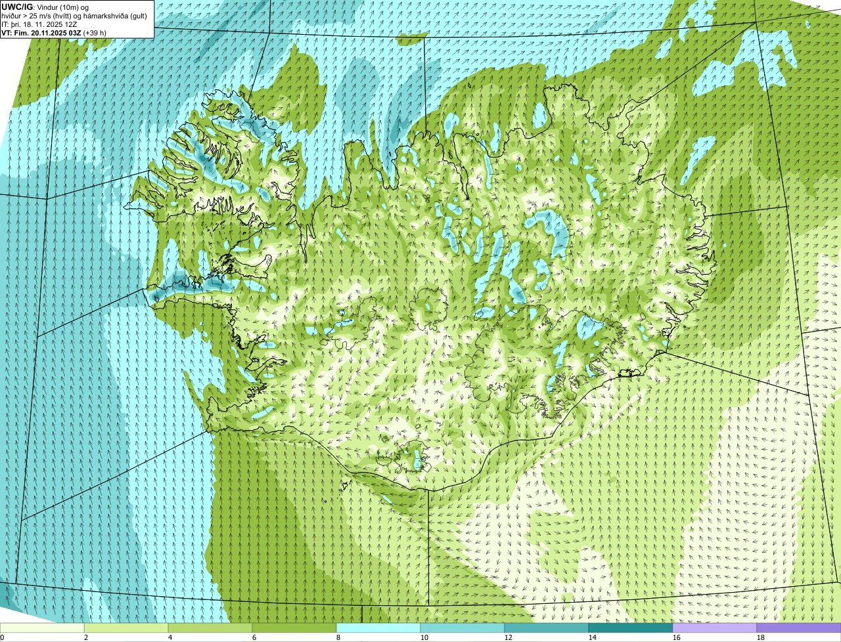
Task: Select the legend swatch between 14 and 16
Action: [631, 628]
